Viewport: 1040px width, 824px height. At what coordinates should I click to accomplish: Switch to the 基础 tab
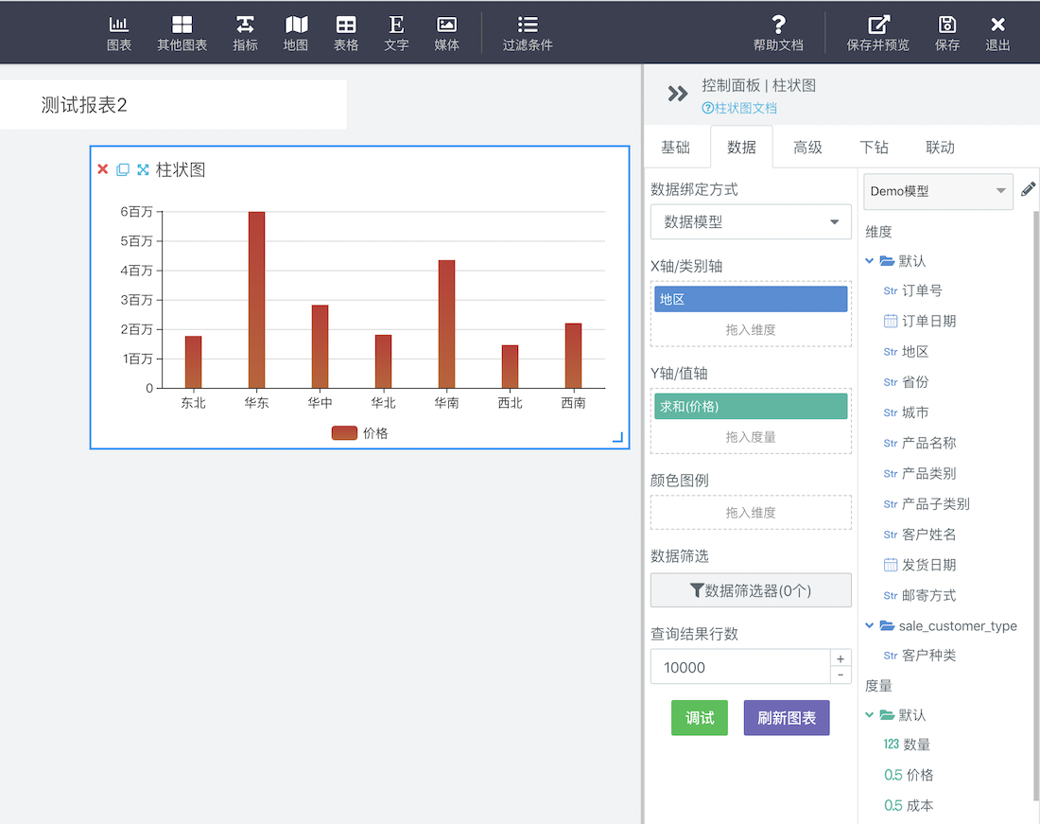pyautogui.click(x=676, y=148)
